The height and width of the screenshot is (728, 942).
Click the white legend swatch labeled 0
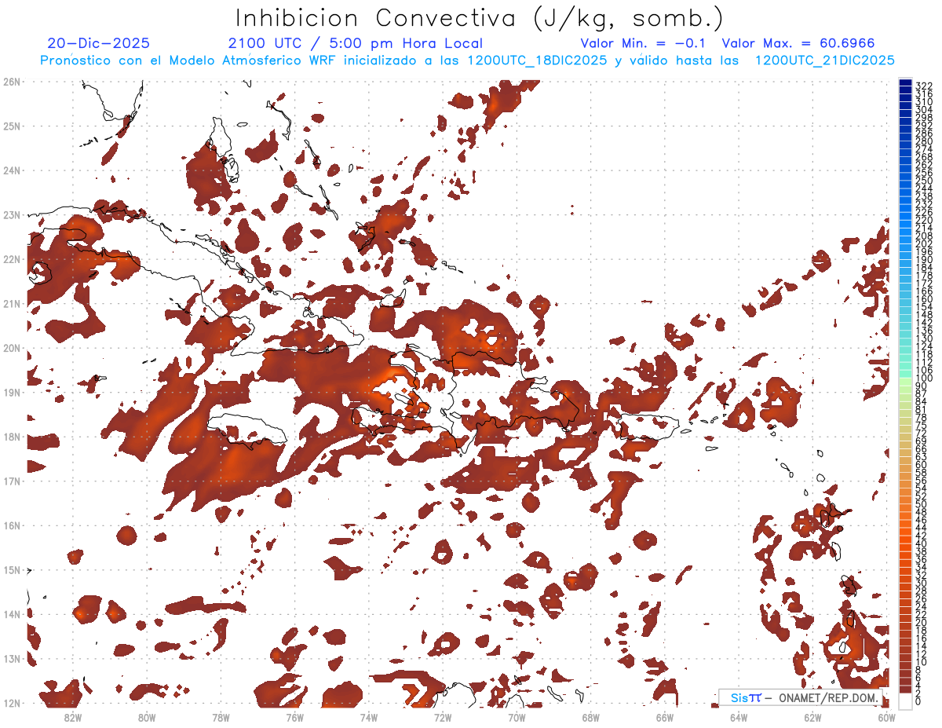906,701
